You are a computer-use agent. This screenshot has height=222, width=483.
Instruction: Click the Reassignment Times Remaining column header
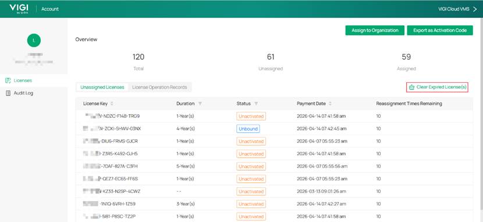tap(409, 104)
